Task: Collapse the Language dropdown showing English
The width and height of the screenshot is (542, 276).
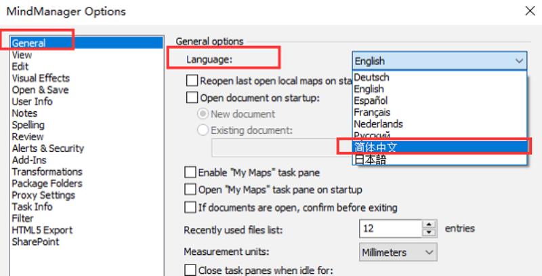Action: 440,61
